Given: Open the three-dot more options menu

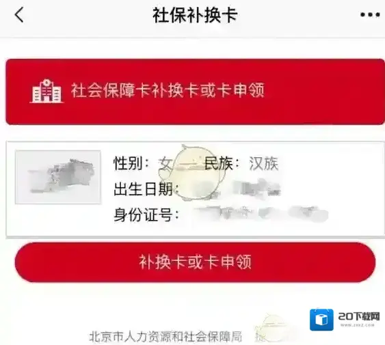Looking at the screenshot, I should 370,15.
